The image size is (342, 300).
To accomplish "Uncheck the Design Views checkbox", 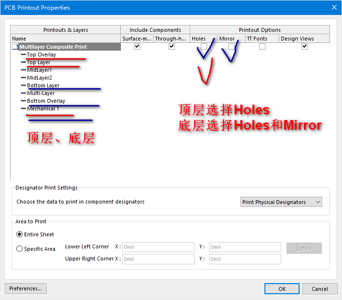I will [304, 47].
